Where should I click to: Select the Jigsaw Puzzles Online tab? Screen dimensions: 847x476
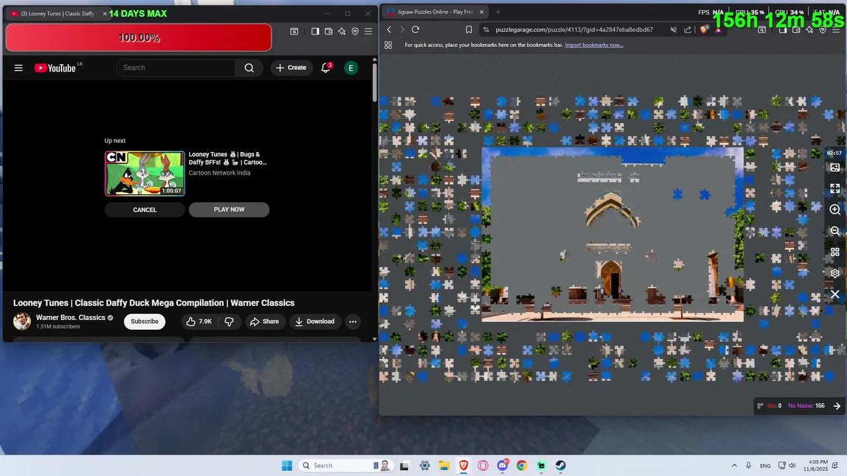coord(435,12)
